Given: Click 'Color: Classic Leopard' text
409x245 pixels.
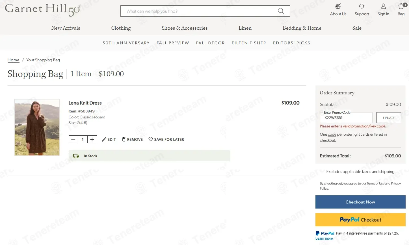Looking at the screenshot, I should pos(87,117).
